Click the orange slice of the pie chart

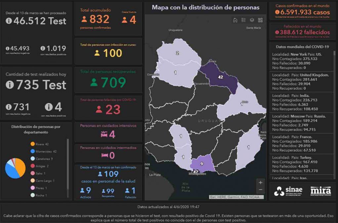(x=21, y=166)
